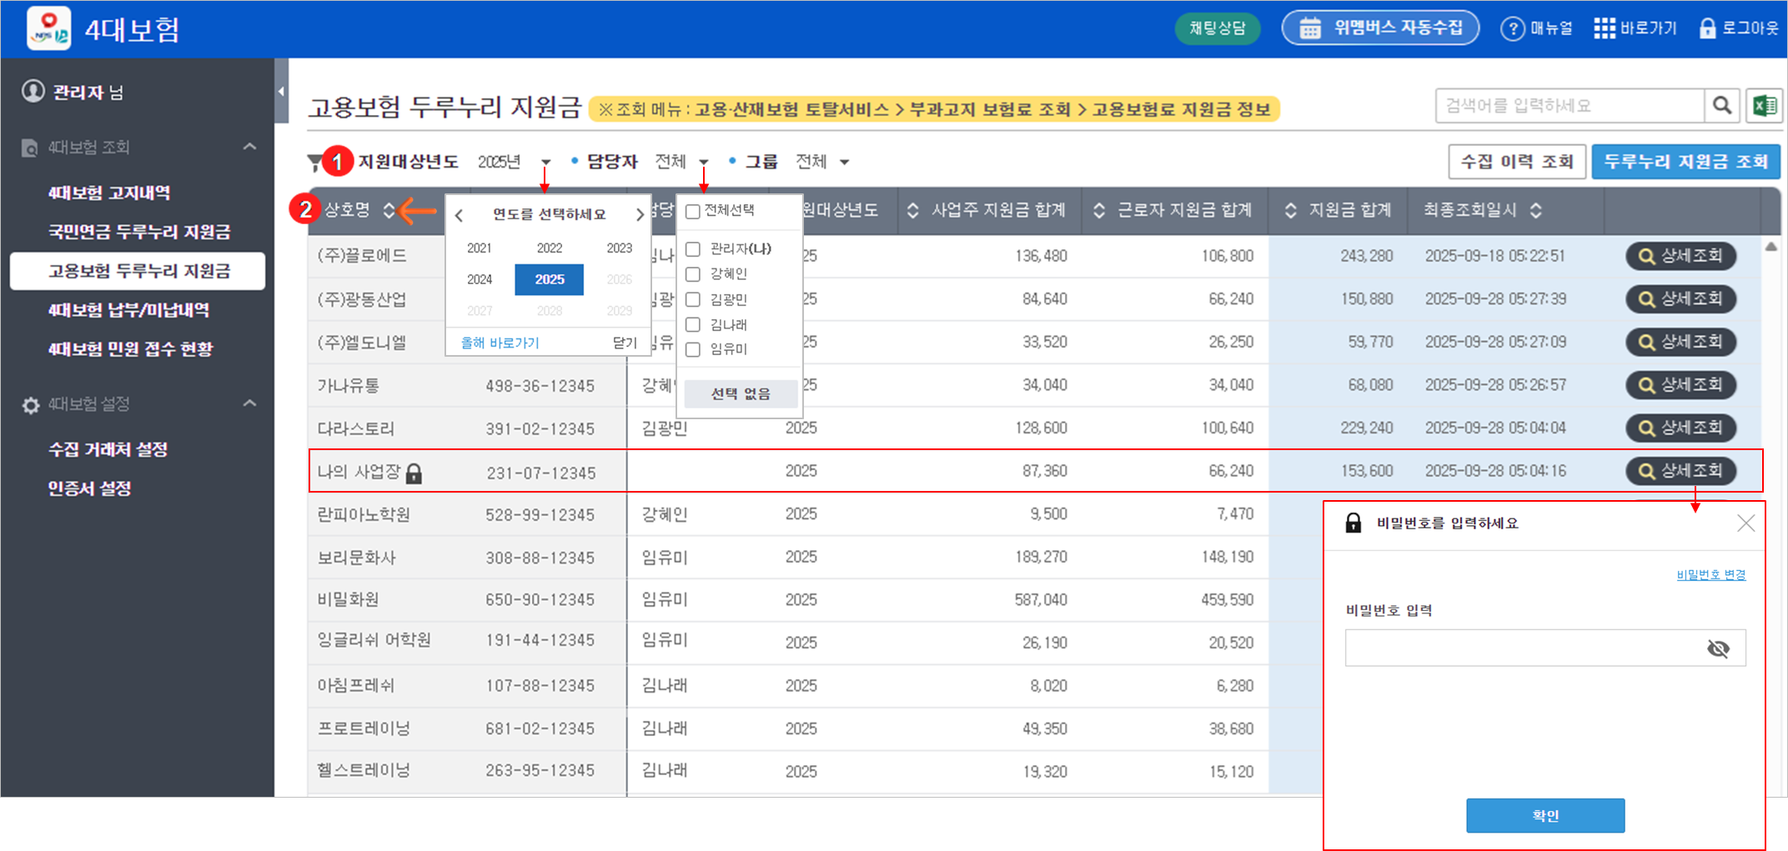Check the 임유미 checkbox
Screen dimensions: 1788x851
tap(692, 349)
